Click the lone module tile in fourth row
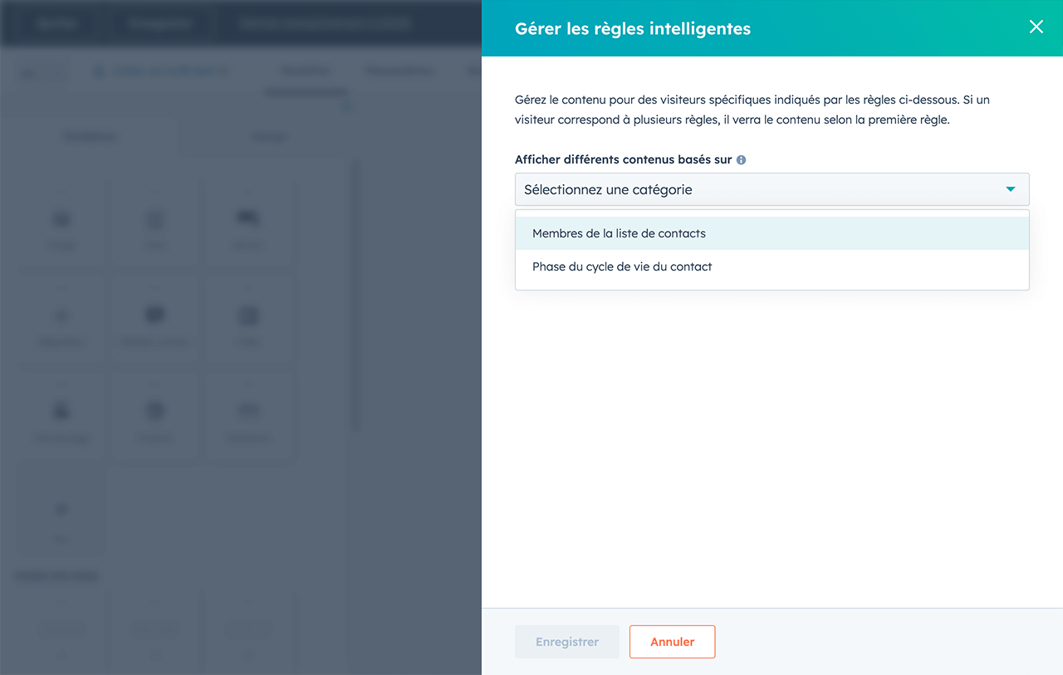1063x675 pixels. point(61,509)
